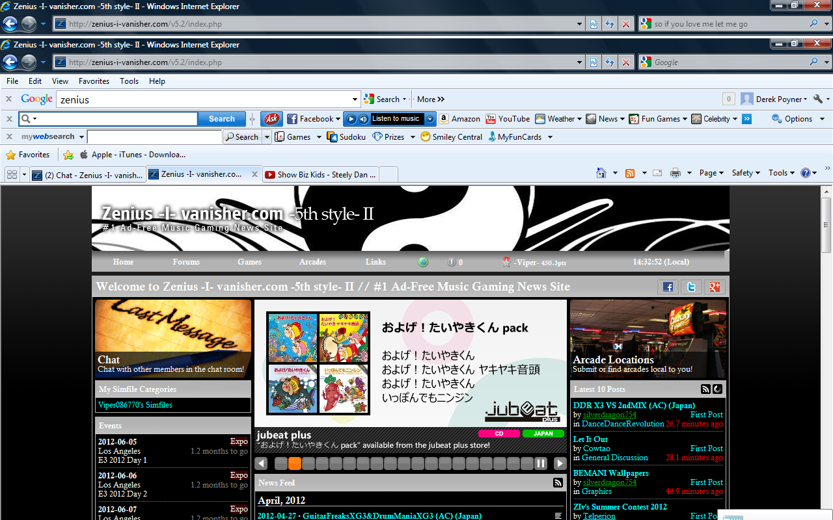The image size is (833, 520).
Task: Switch to the Chat - Zenius tab
Action: (87, 175)
